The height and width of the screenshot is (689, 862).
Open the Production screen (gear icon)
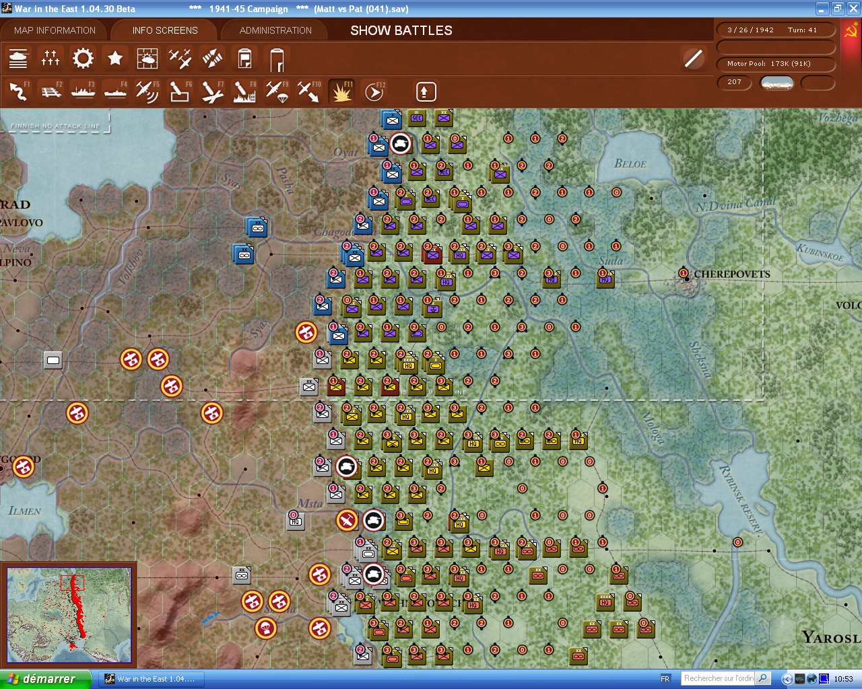pyautogui.click(x=83, y=59)
